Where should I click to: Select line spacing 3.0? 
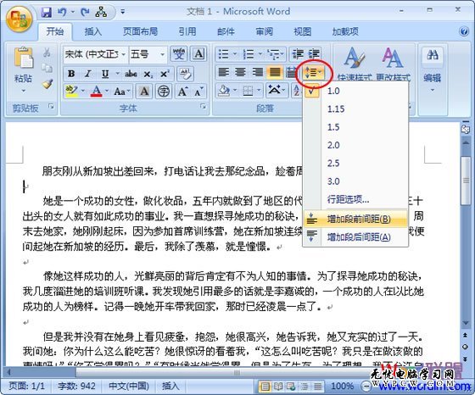[x=356, y=181]
